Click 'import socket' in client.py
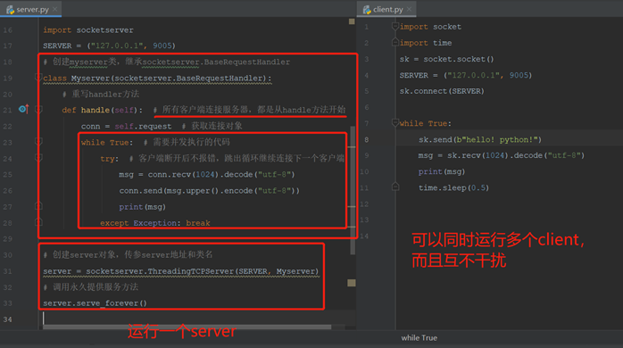 coord(430,27)
